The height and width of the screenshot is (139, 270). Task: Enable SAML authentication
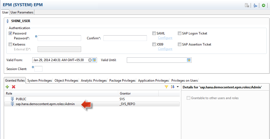point(154,33)
